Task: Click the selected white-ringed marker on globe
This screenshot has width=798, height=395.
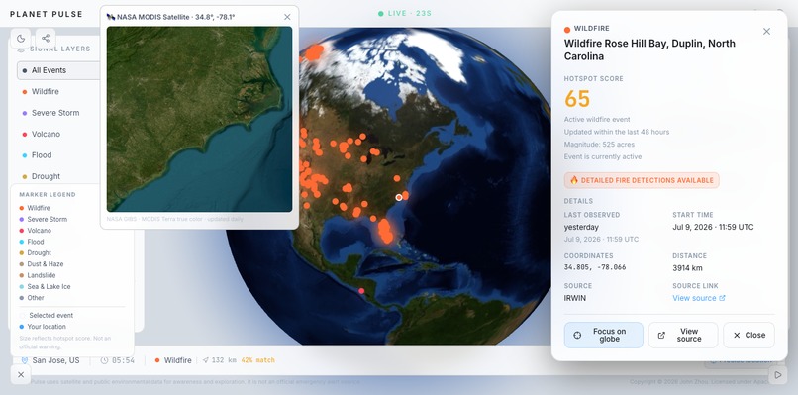Action: [x=399, y=197]
